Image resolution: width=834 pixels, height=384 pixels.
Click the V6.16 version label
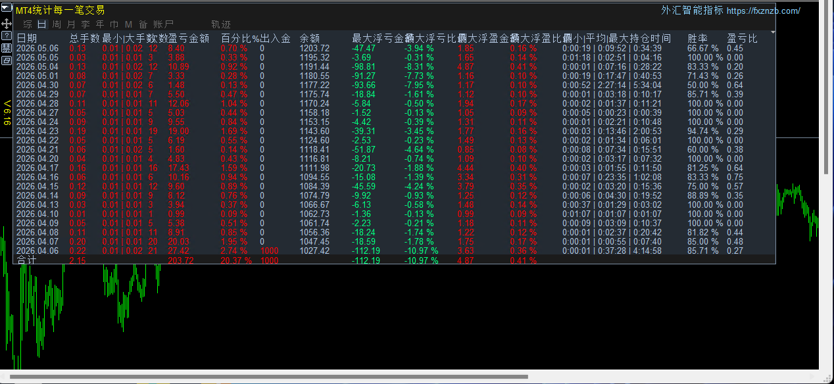(x=7, y=113)
